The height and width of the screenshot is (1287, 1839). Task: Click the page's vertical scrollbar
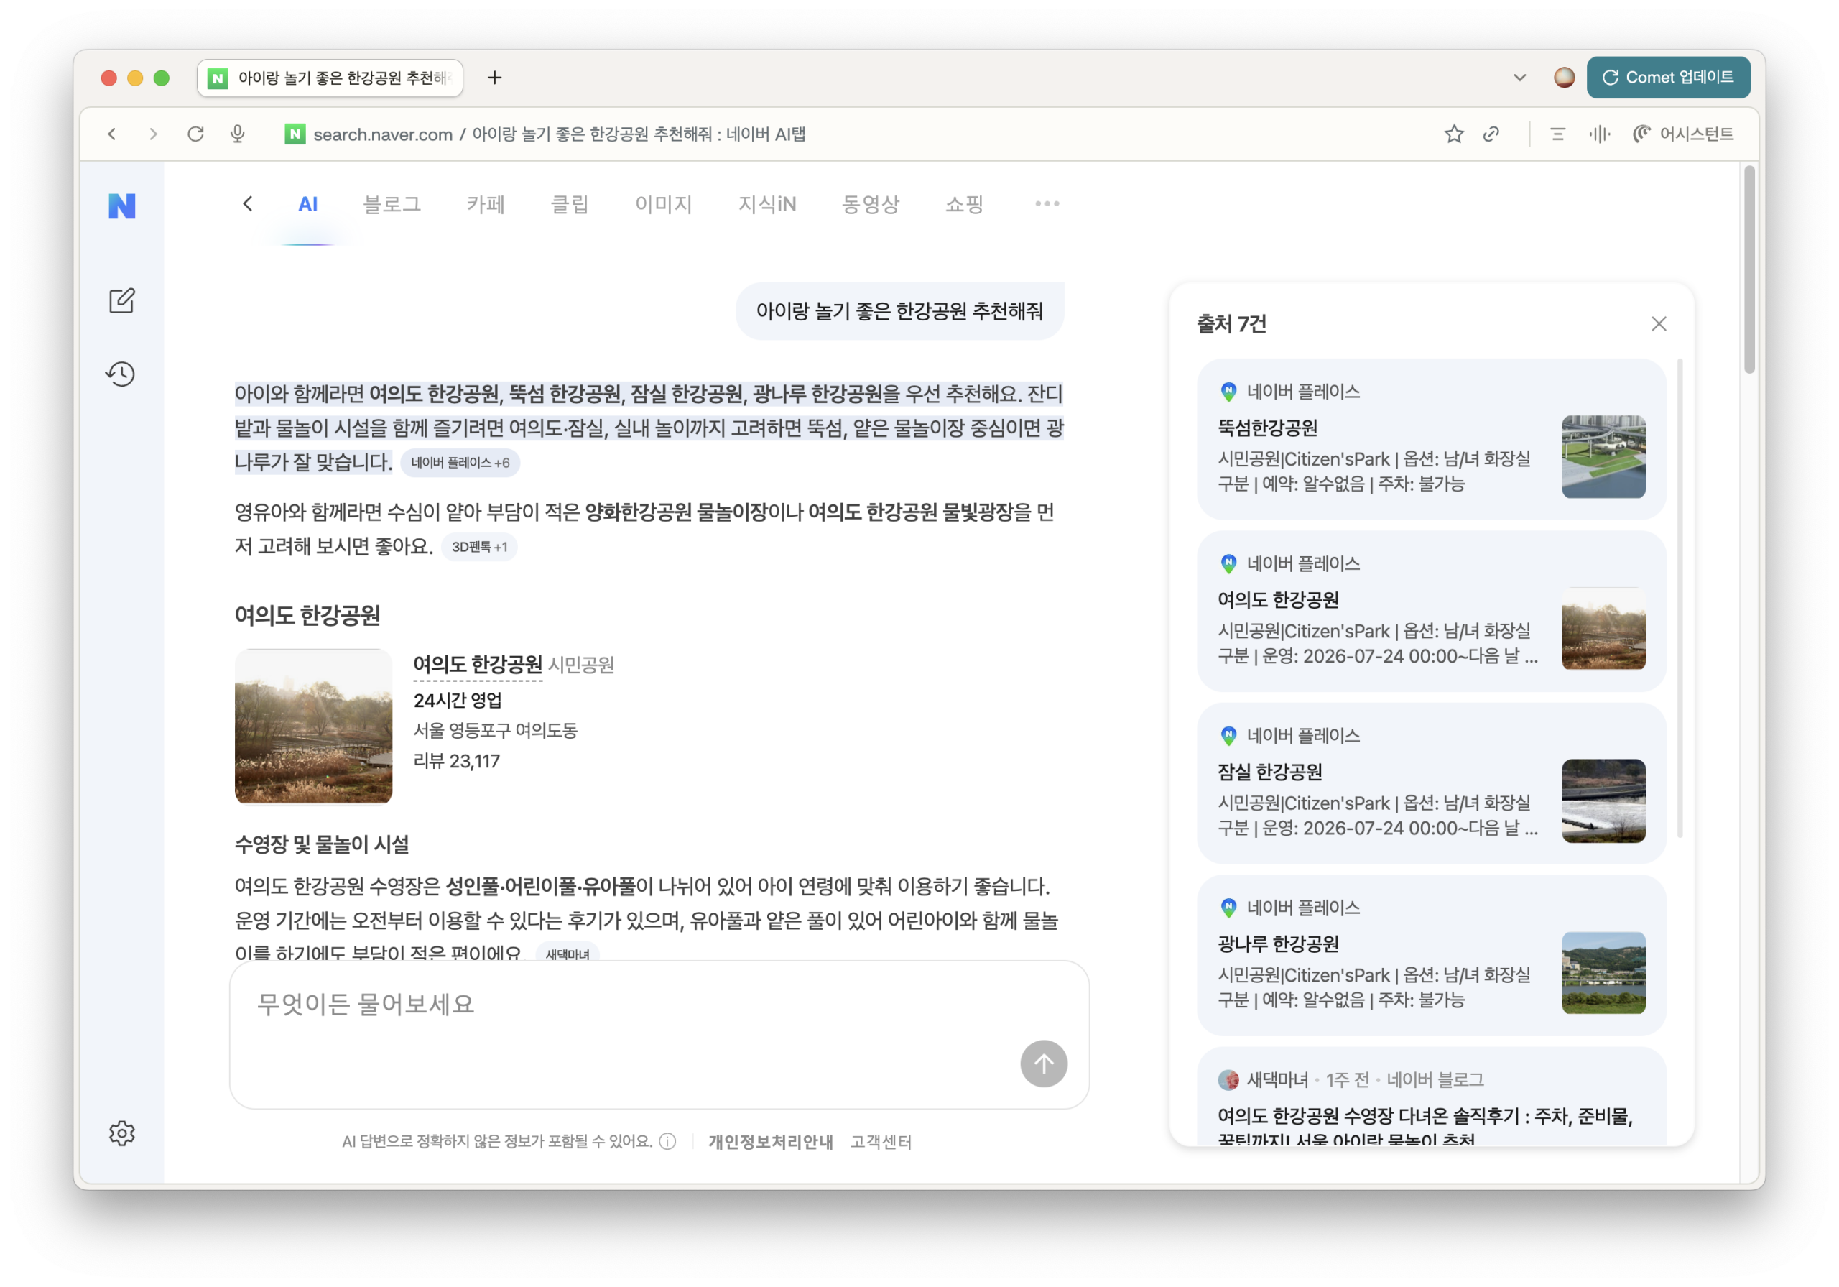click(1748, 269)
